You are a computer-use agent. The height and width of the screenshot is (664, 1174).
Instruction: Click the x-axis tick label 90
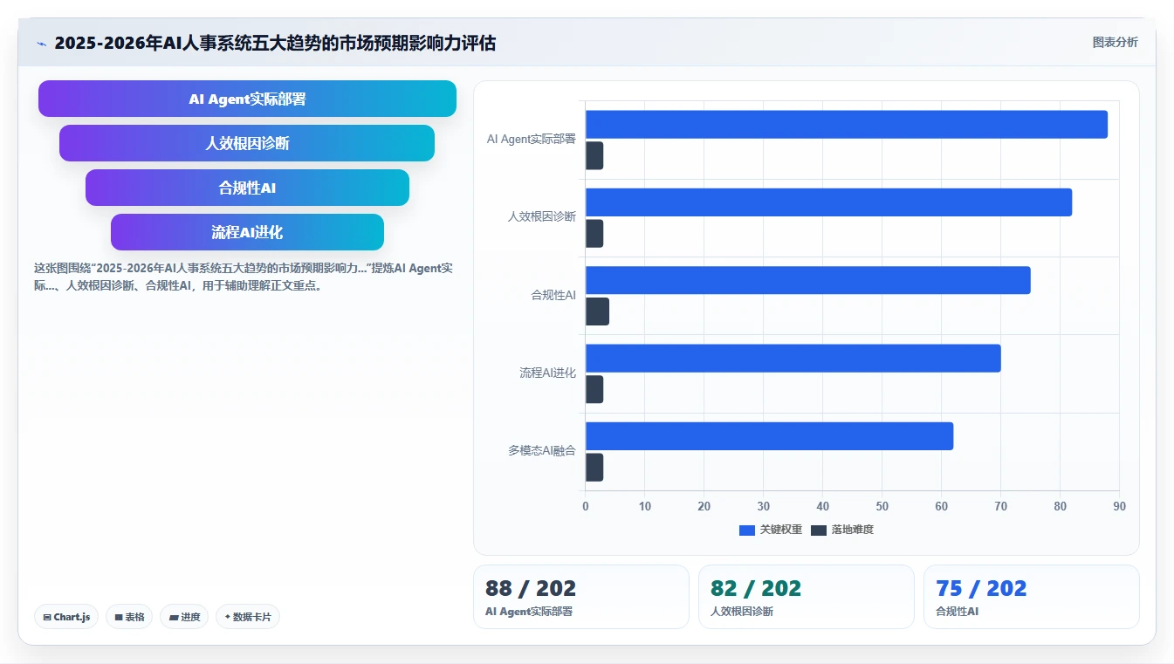pos(1120,506)
